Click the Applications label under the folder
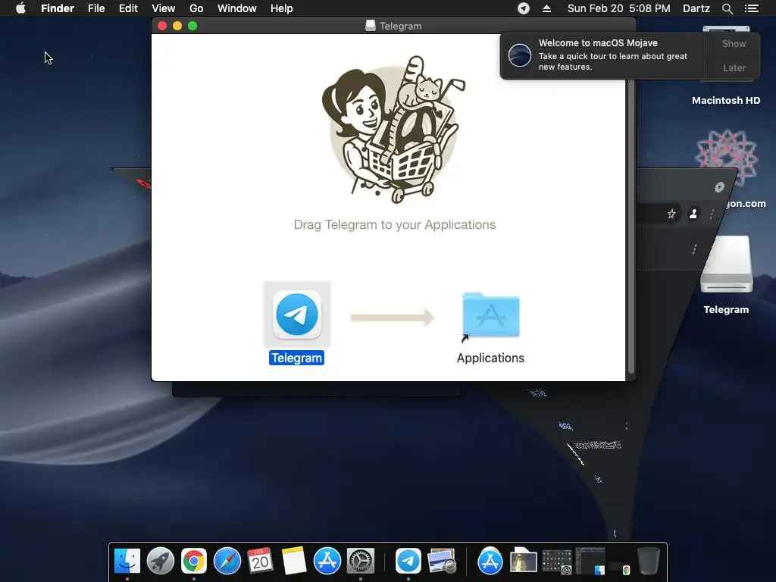 [490, 358]
